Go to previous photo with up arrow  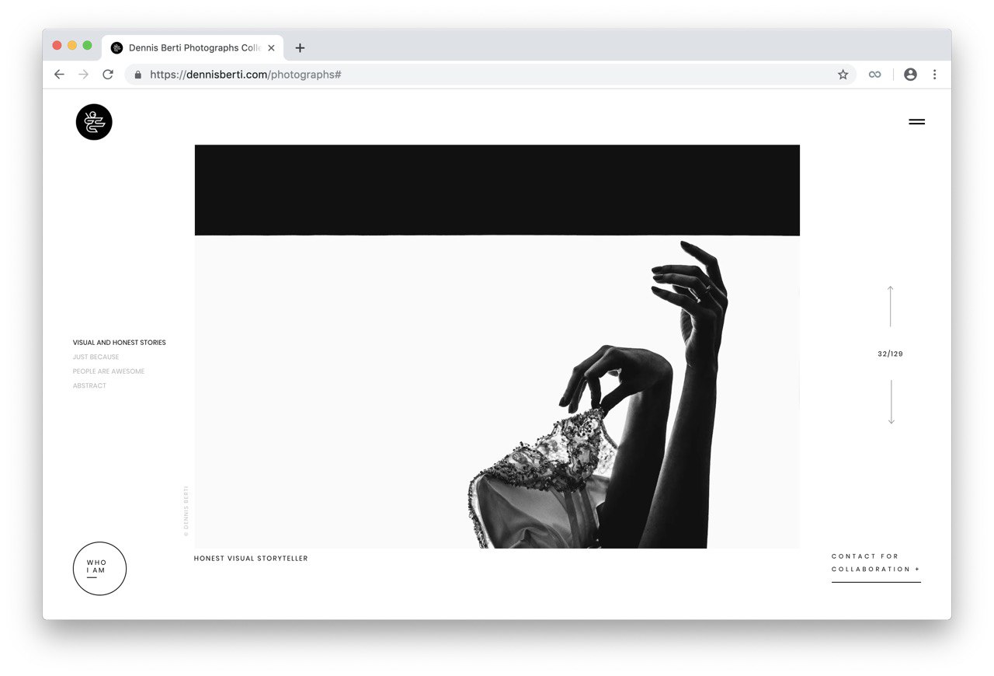click(x=891, y=306)
